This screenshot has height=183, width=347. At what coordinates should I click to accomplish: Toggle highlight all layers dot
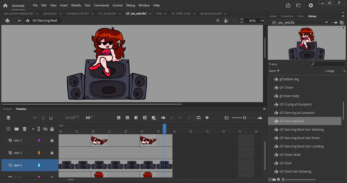click(33, 129)
